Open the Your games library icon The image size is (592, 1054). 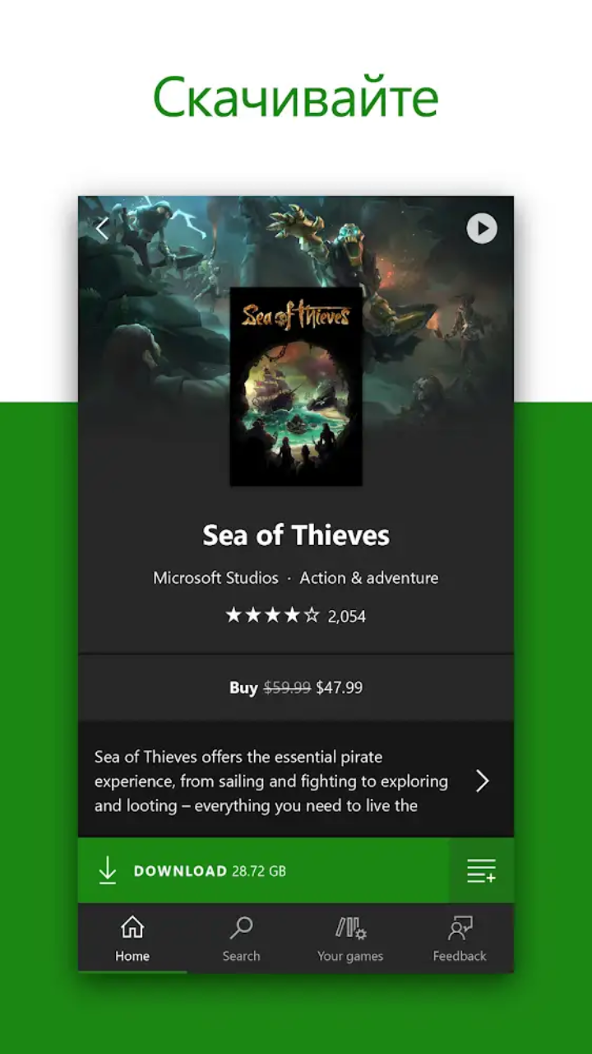(350, 928)
